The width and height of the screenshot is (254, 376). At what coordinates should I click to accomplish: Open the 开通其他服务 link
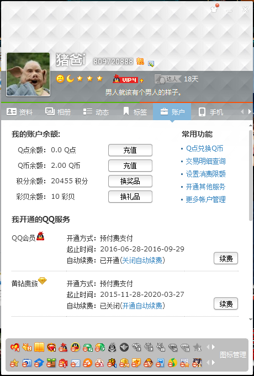point(206,187)
